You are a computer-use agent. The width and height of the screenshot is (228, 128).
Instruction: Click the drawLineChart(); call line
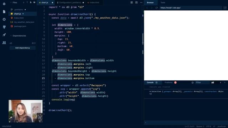point(60,110)
